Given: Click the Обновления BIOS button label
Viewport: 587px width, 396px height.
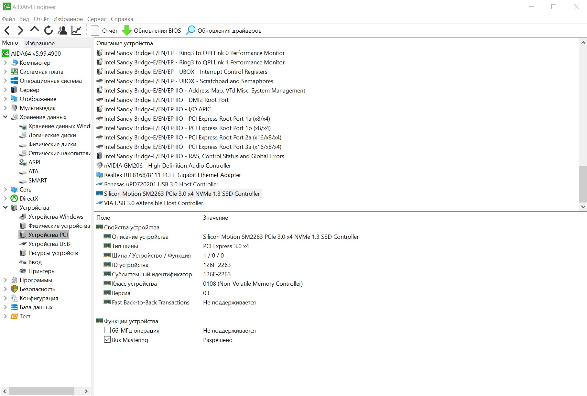Looking at the screenshot, I should click(x=158, y=31).
